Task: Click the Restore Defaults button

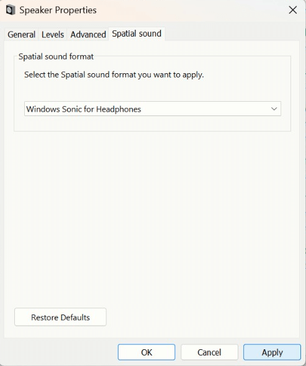Action: 60,317
